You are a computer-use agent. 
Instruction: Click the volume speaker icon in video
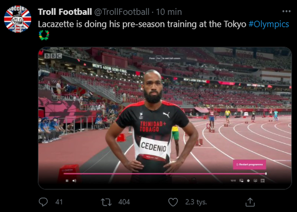[74, 180]
